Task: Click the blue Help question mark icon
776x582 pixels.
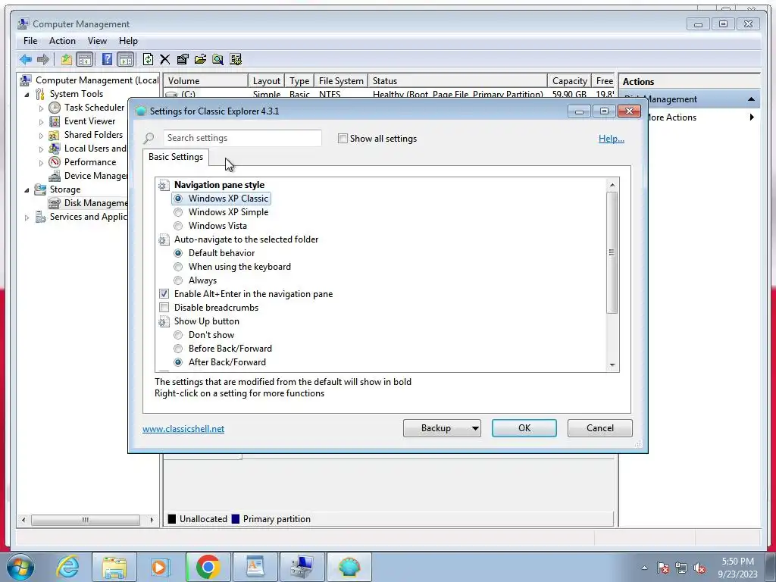Action: pos(107,60)
